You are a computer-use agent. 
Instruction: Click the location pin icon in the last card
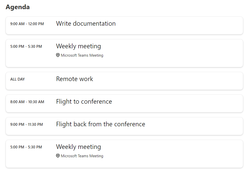[x=58, y=156]
